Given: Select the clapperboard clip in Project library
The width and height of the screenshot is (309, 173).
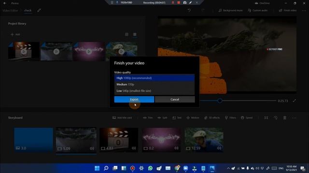Looking at the screenshot, I should click(x=24, y=51).
